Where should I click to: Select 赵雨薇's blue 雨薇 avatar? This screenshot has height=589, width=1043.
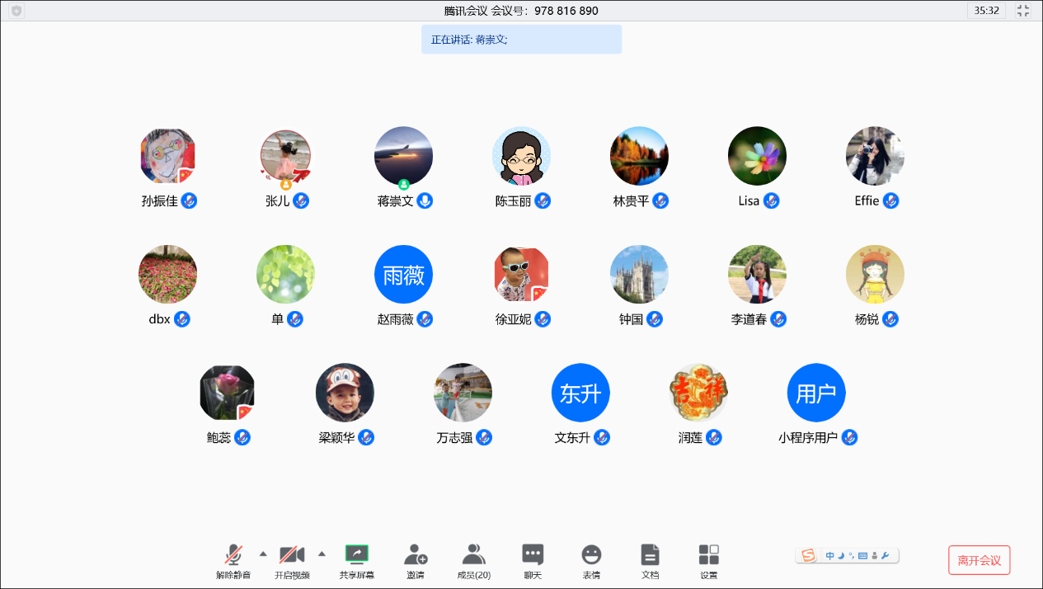point(404,274)
